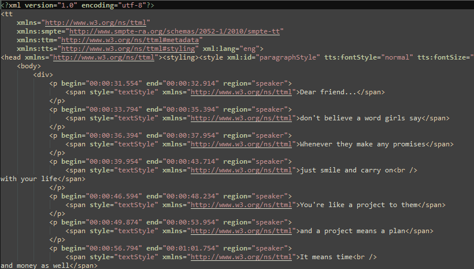474x269 pixels.
Task: Click the subtitle "just smile and carry on"
Action: point(346,170)
